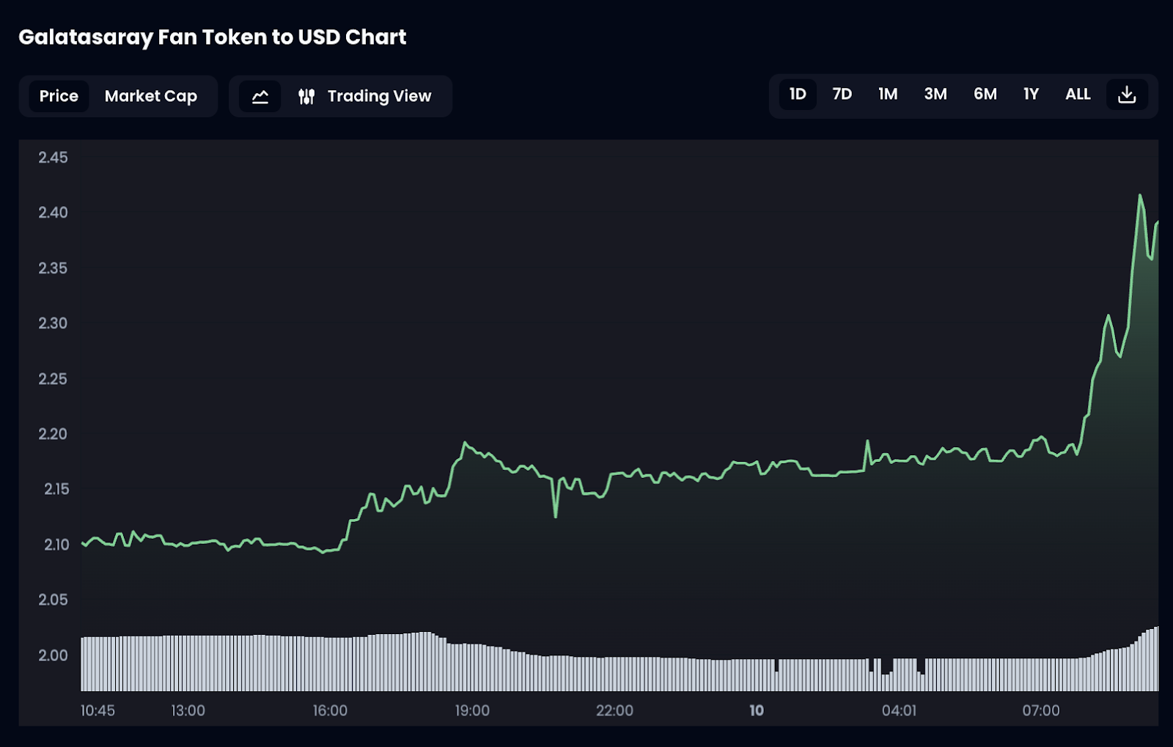The width and height of the screenshot is (1173, 747).
Task: Switch to the Price tab
Action: tap(59, 96)
